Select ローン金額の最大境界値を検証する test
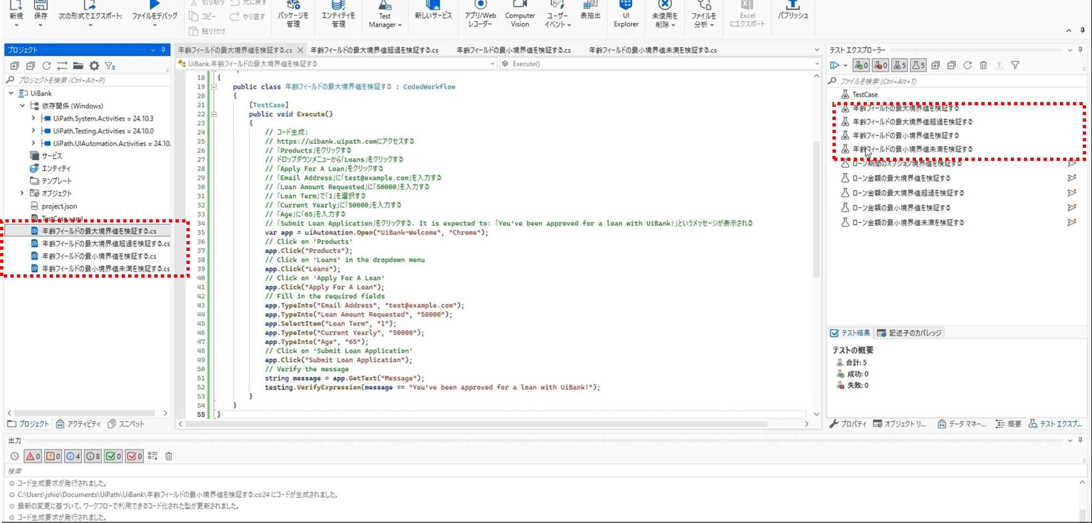Screen dimensions: 1092x523 pyautogui.click(x=901, y=178)
